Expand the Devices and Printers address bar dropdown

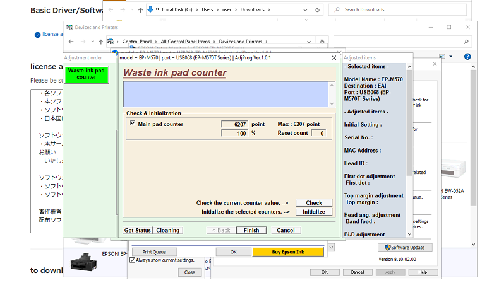(309, 42)
